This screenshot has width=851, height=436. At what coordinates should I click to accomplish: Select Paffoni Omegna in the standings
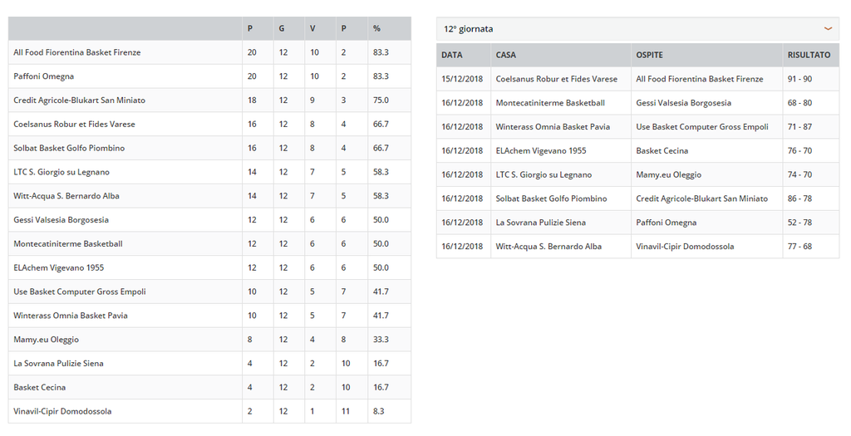click(x=43, y=76)
